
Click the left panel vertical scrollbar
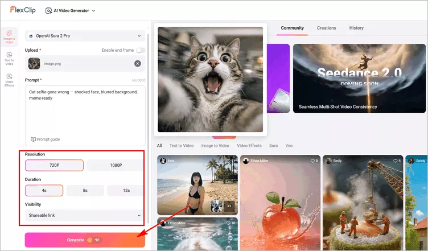pyautogui.click(x=148, y=128)
